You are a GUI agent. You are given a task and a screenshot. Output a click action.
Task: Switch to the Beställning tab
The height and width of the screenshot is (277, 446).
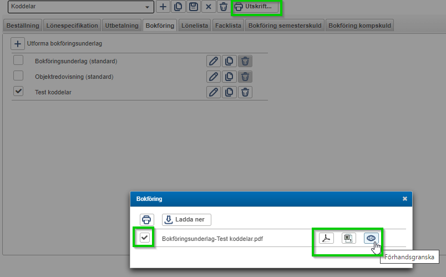tap(23, 26)
